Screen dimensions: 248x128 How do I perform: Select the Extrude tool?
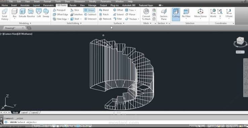click(x=23, y=13)
